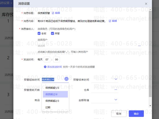Click the dialog scrollbar down arrow
Image resolution: width=159 pixels, height=119 pixels.
click(x=150, y=106)
